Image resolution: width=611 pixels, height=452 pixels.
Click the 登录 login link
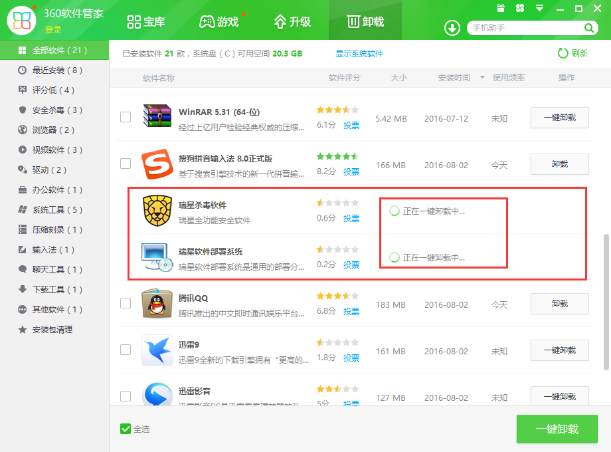(x=53, y=30)
